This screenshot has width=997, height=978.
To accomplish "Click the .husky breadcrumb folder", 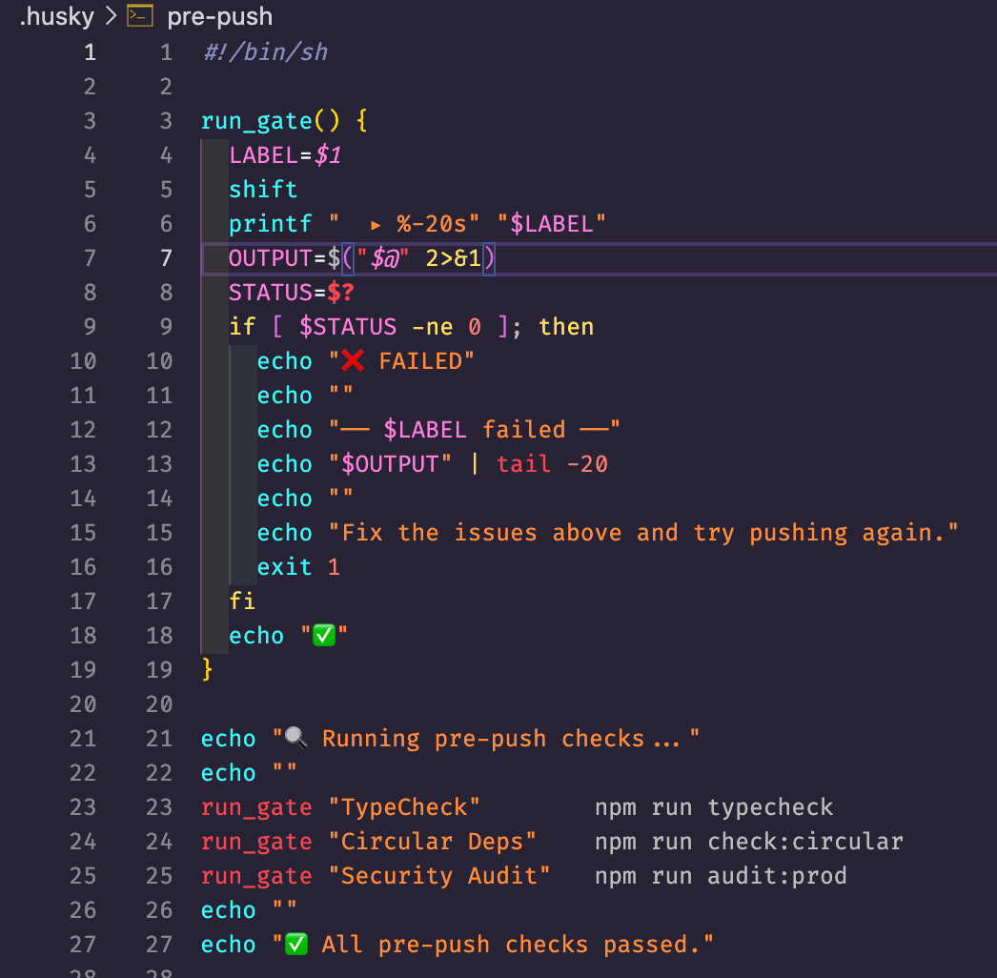I will tap(56, 16).
